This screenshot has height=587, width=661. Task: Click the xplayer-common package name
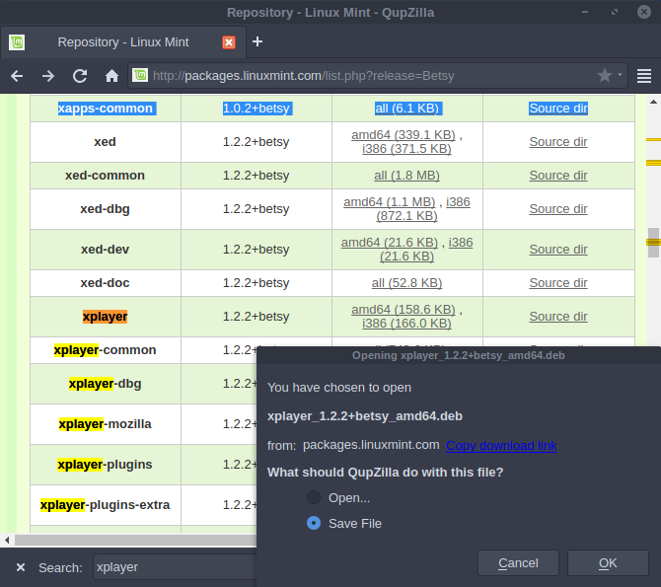point(105,350)
